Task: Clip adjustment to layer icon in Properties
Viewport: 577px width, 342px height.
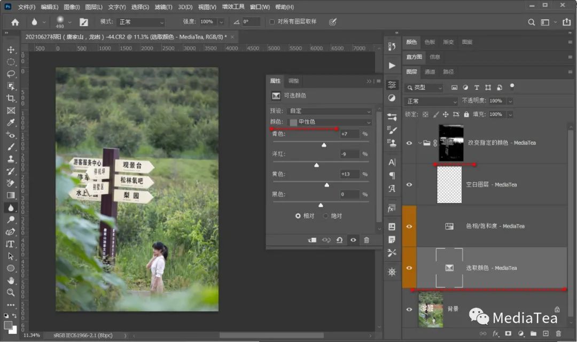Action: point(312,240)
